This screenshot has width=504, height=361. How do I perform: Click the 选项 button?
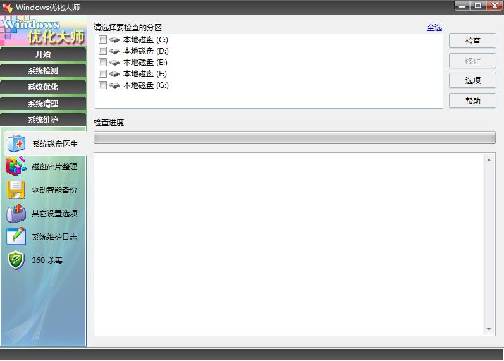(x=472, y=80)
